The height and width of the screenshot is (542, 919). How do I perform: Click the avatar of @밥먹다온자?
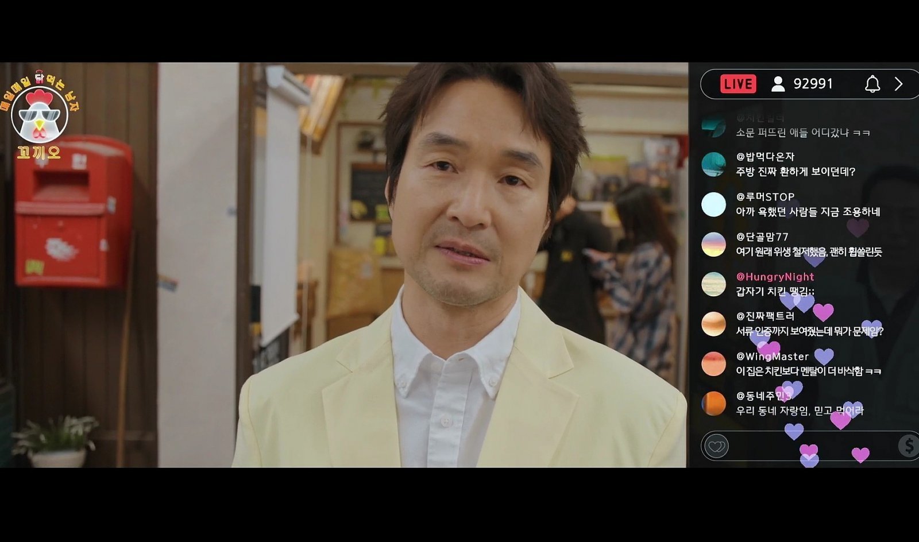click(713, 165)
